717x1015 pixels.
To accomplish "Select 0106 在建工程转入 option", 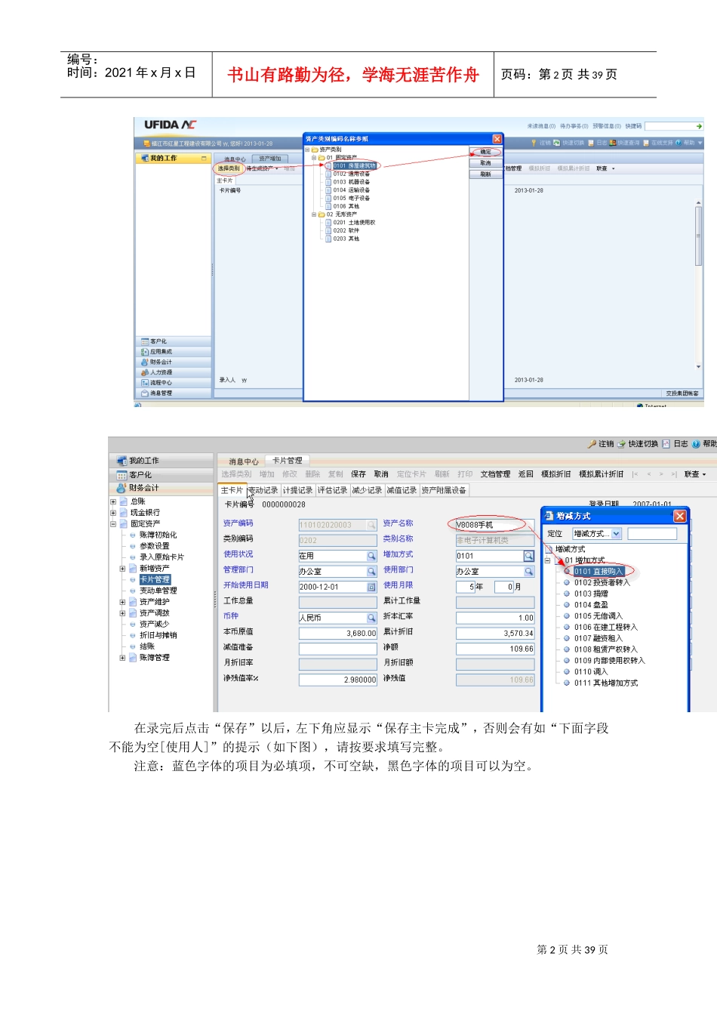I will [605, 628].
